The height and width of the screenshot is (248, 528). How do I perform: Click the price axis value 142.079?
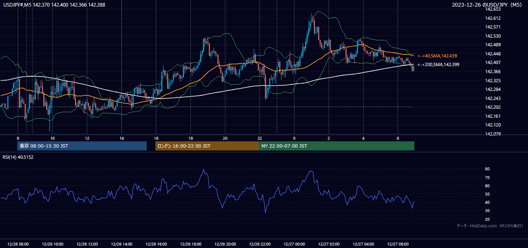[493, 134]
